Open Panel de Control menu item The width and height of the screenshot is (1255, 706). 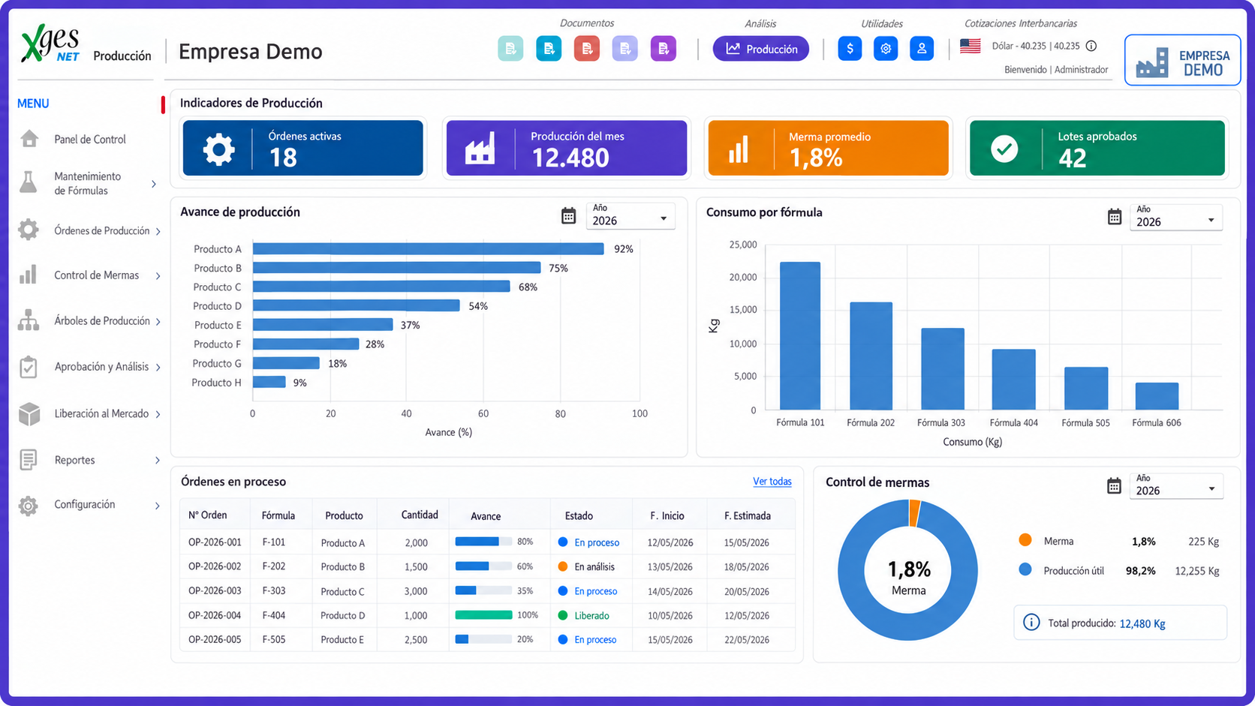coord(89,140)
